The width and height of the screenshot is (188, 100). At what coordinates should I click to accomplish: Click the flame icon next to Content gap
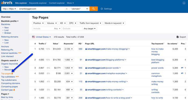point(14,90)
